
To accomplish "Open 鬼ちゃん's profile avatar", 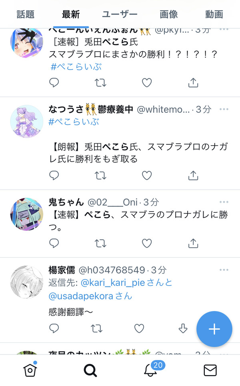I will [x=26, y=214].
